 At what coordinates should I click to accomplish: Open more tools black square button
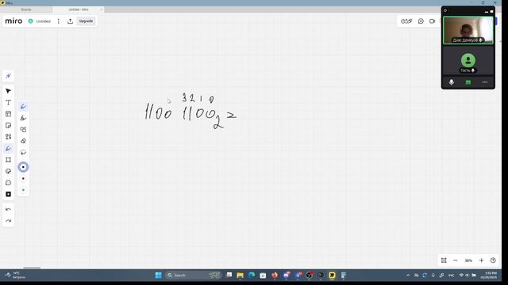click(9, 194)
